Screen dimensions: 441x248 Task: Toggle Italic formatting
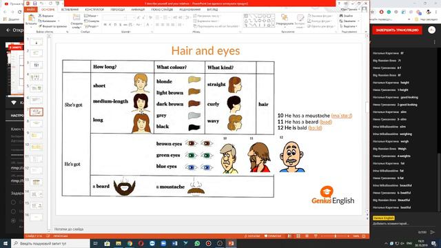pyautogui.click(x=110, y=25)
